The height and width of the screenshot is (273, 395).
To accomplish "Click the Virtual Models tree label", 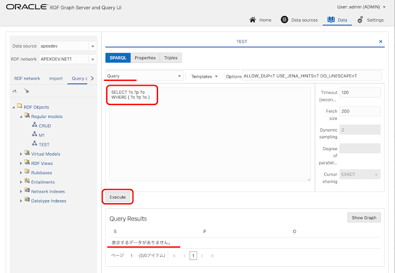I will tap(46, 154).
